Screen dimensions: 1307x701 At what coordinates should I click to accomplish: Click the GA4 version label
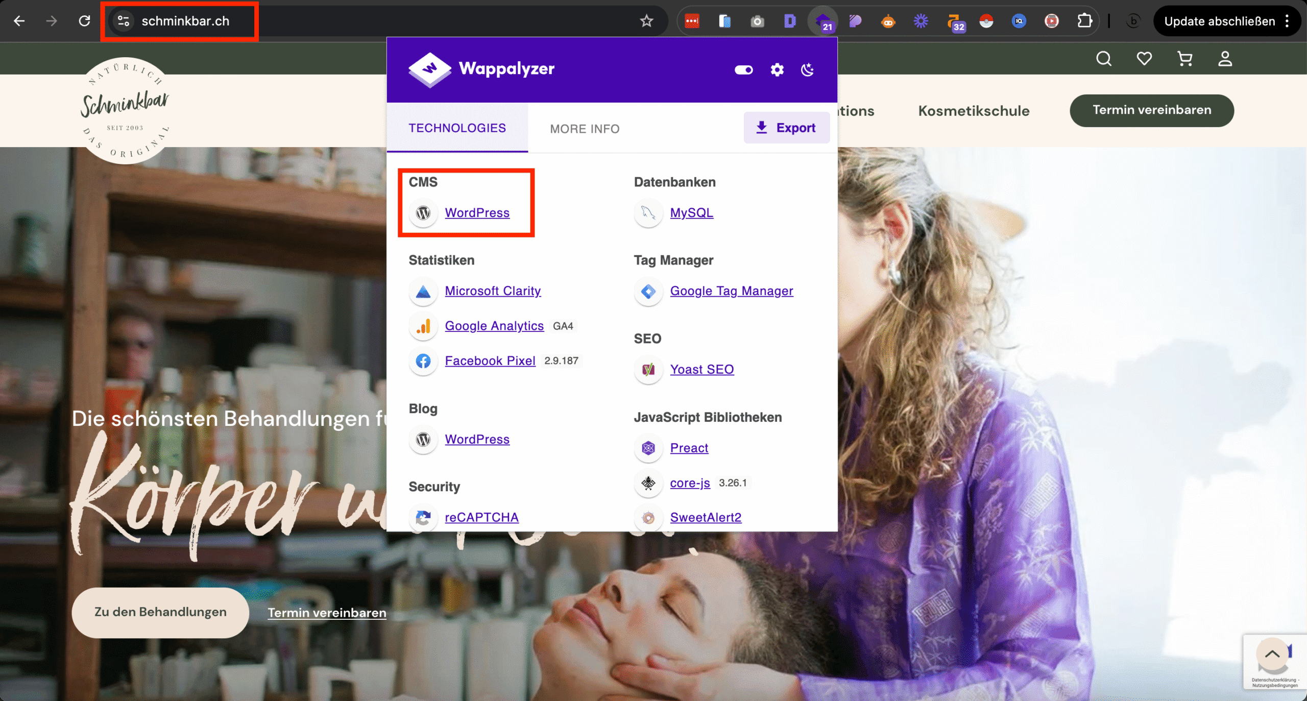pyautogui.click(x=563, y=326)
